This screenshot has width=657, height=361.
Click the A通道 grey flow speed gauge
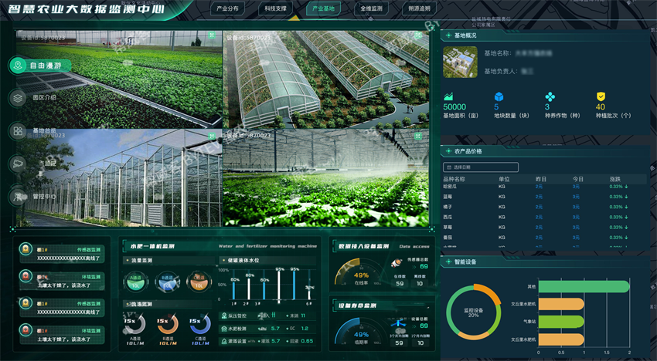[135, 325]
